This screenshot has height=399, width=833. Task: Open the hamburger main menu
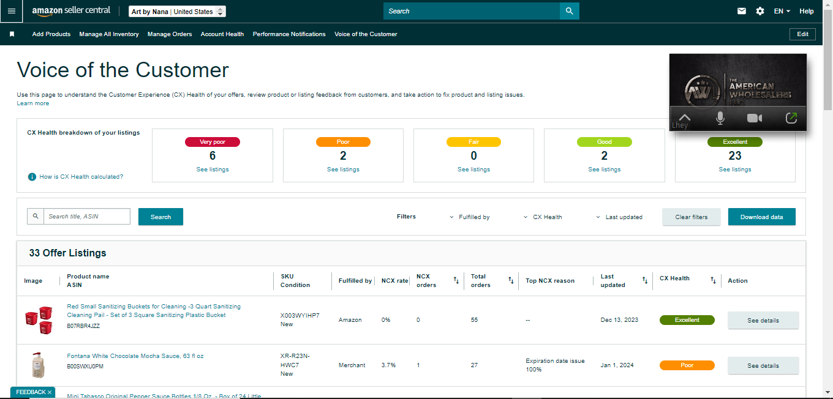[x=12, y=11]
